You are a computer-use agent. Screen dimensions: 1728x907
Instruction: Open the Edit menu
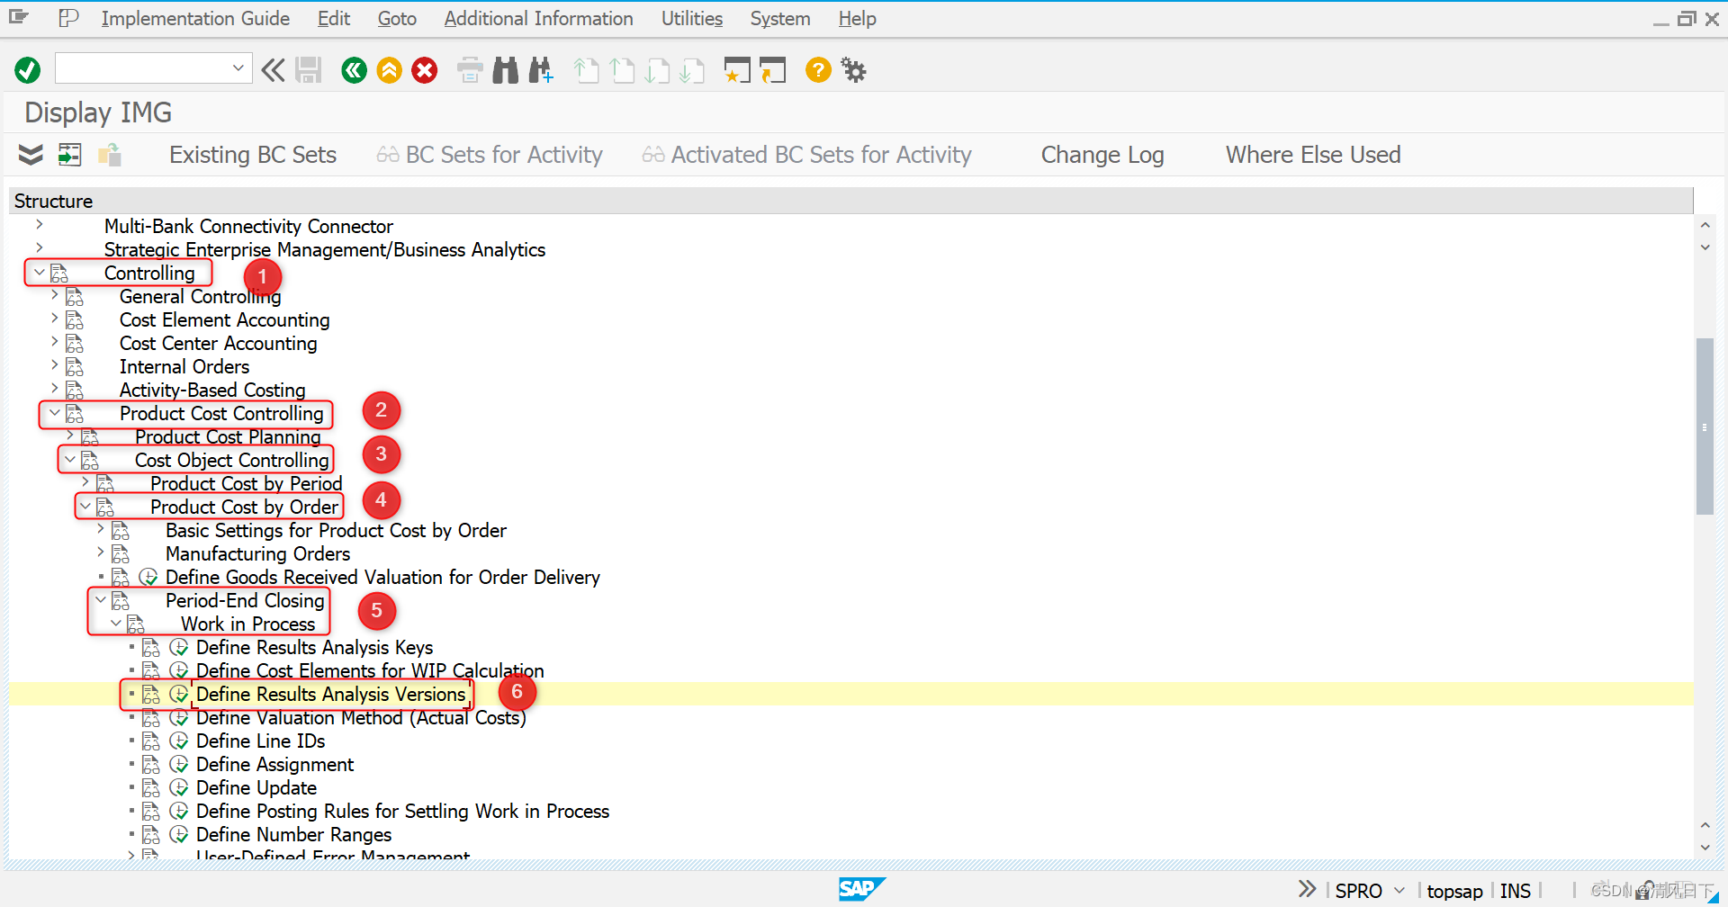point(334,18)
